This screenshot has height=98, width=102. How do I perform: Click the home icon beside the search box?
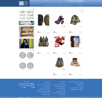click(68, 1)
